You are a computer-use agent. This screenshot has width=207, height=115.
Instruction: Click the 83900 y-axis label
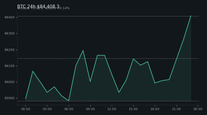(x=9, y=98)
